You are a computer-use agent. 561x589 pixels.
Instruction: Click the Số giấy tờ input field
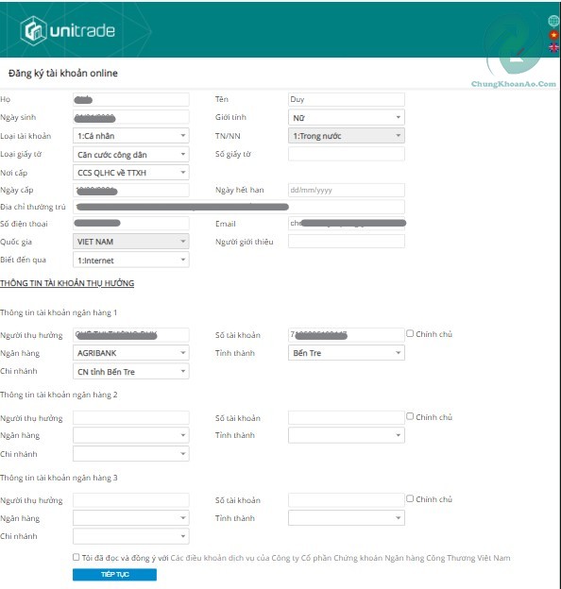point(347,154)
